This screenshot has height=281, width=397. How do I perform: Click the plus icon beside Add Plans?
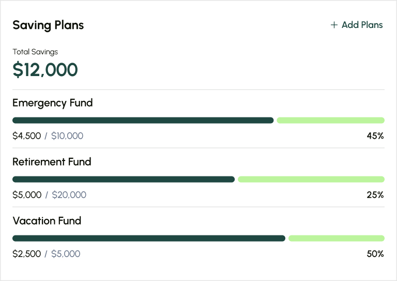coord(334,25)
